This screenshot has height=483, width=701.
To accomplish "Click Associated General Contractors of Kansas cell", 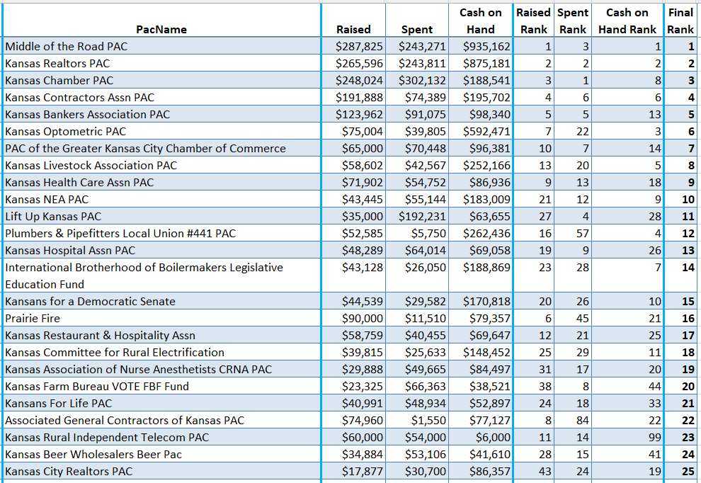I will click(161, 420).
